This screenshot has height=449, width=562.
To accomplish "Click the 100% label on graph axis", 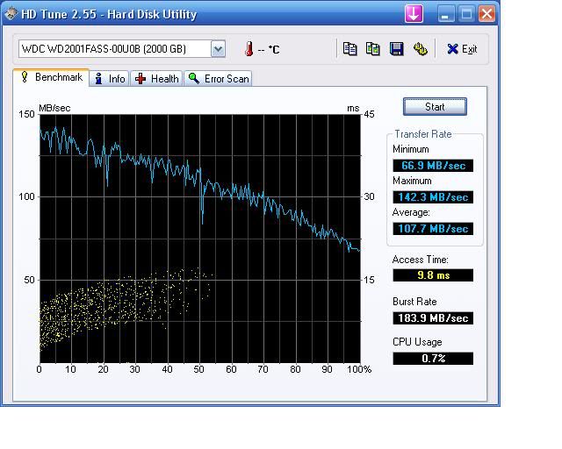I will [359, 369].
